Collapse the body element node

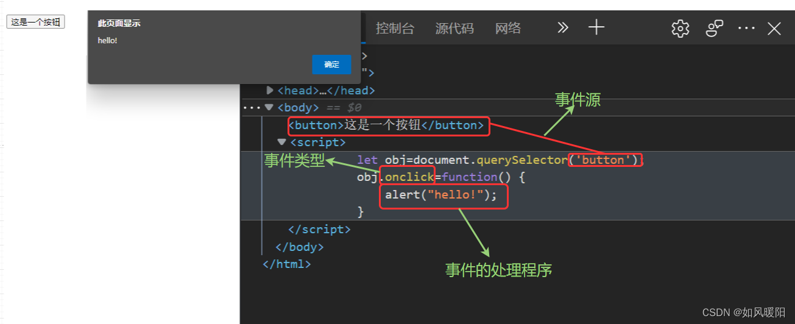(269, 107)
